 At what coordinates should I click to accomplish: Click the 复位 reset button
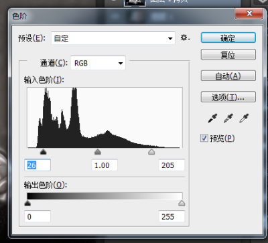[228, 55]
